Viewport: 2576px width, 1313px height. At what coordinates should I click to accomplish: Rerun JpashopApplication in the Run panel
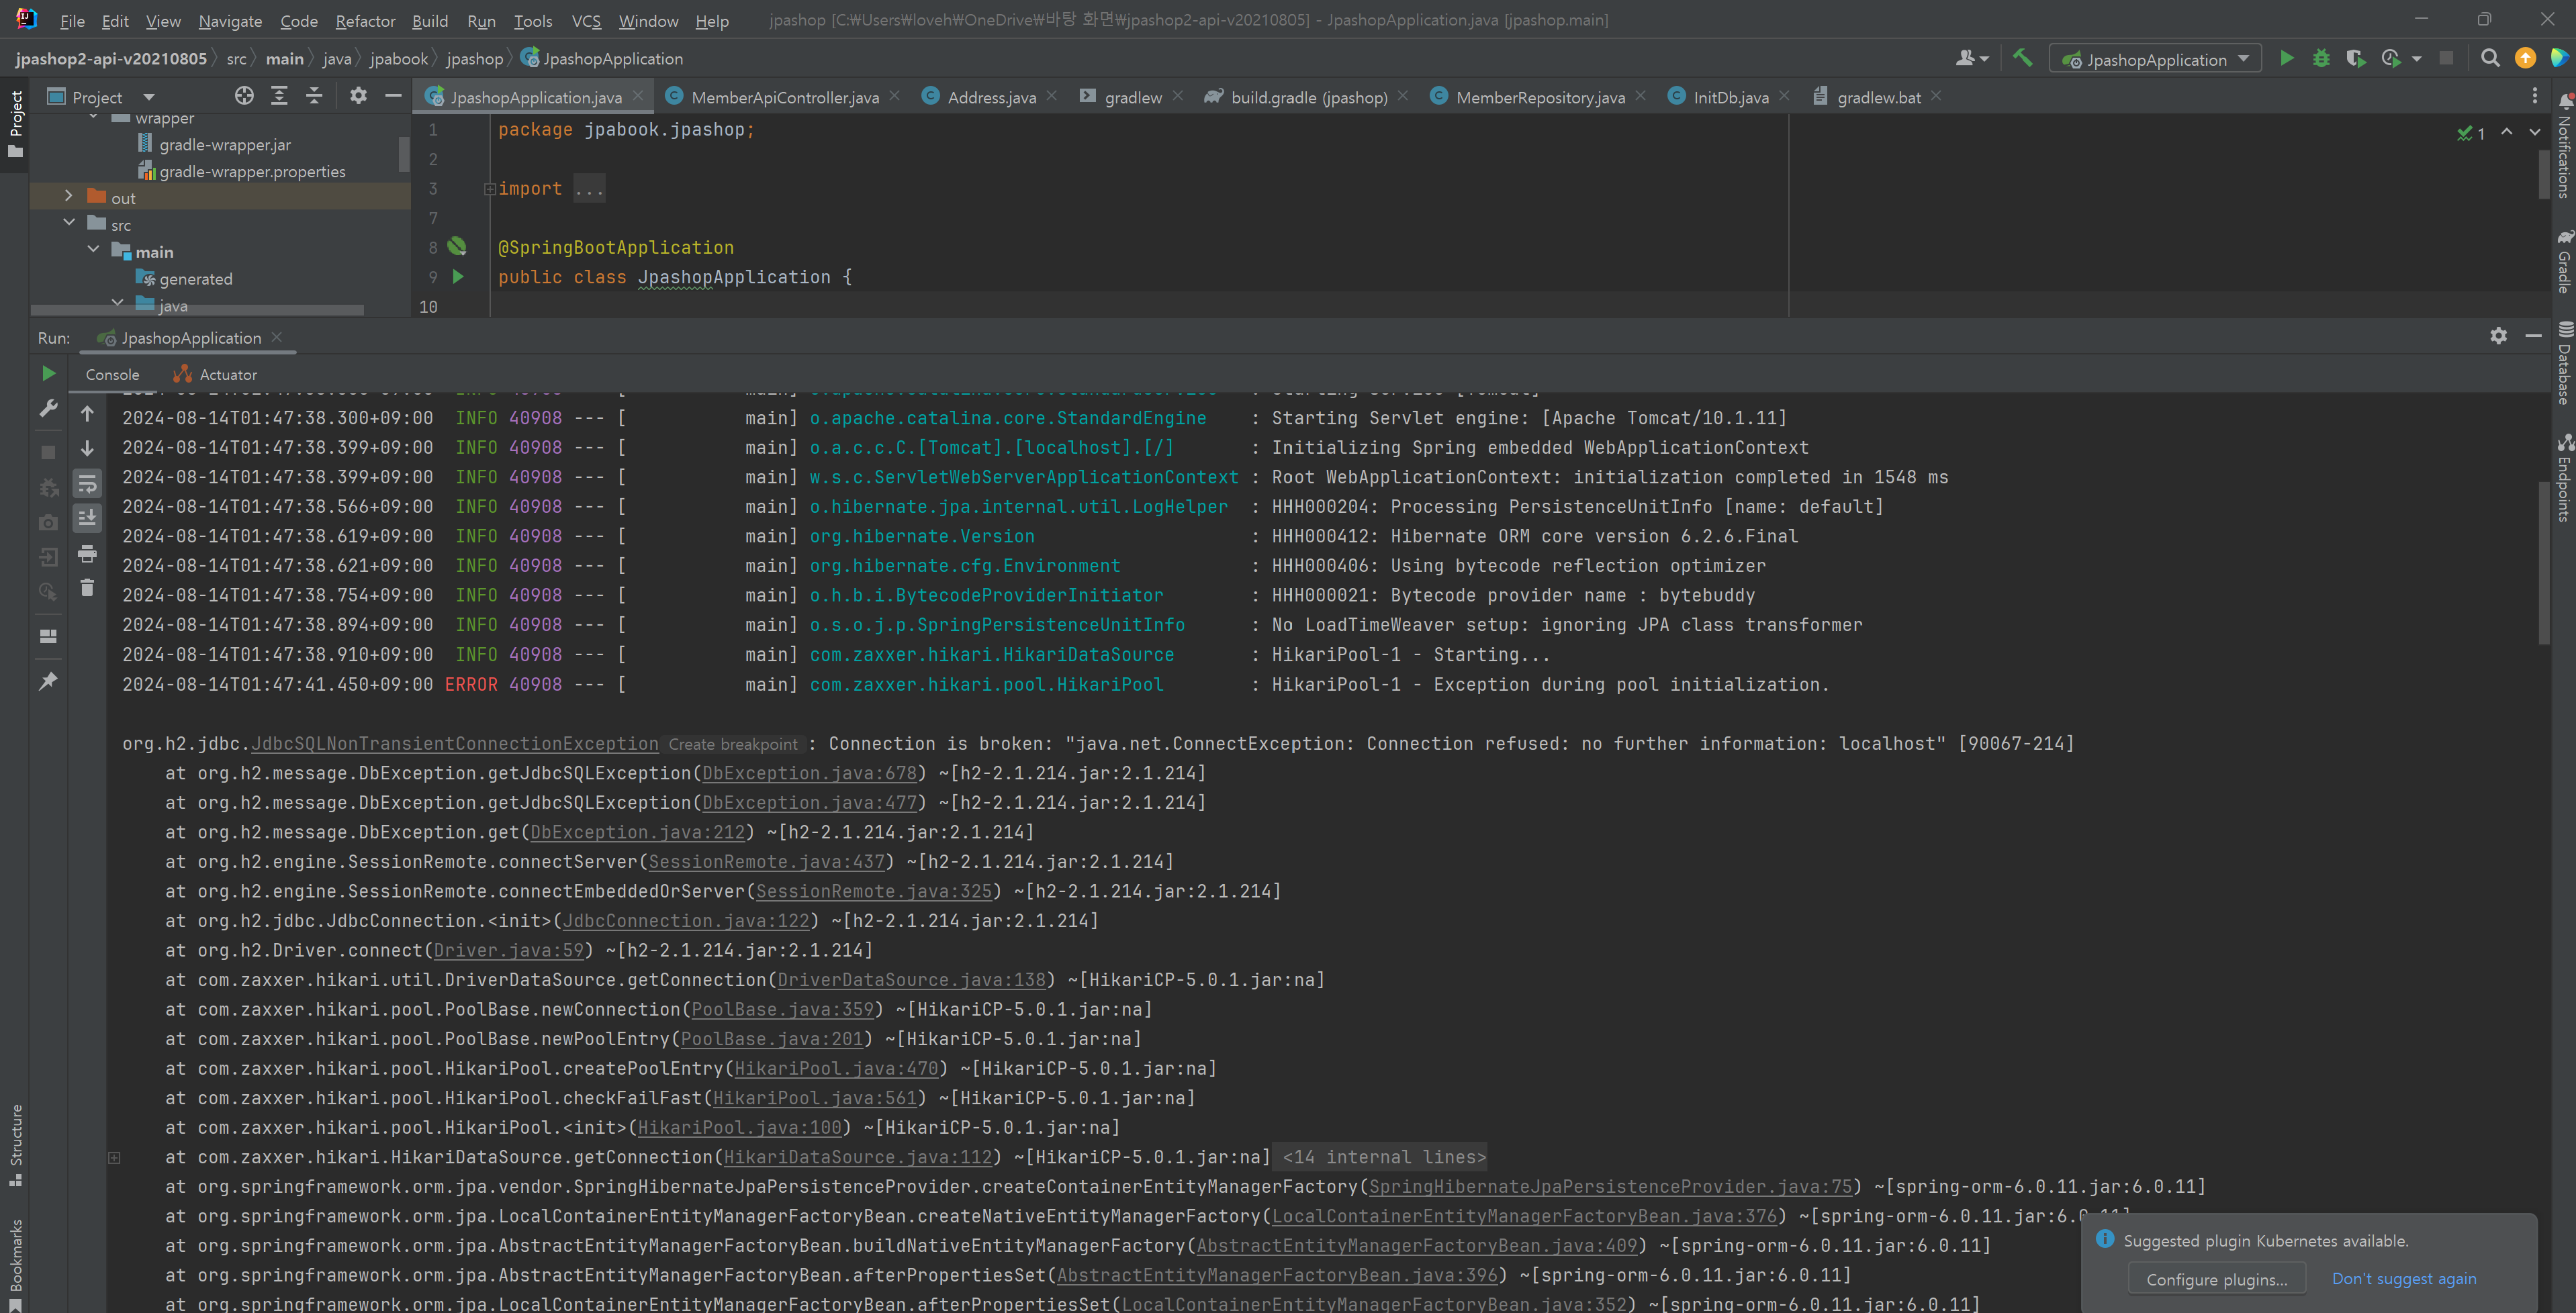(48, 374)
